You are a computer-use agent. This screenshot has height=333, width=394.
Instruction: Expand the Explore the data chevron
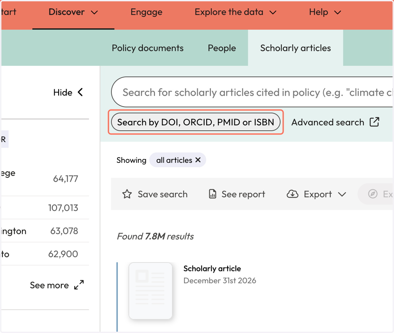[273, 13]
